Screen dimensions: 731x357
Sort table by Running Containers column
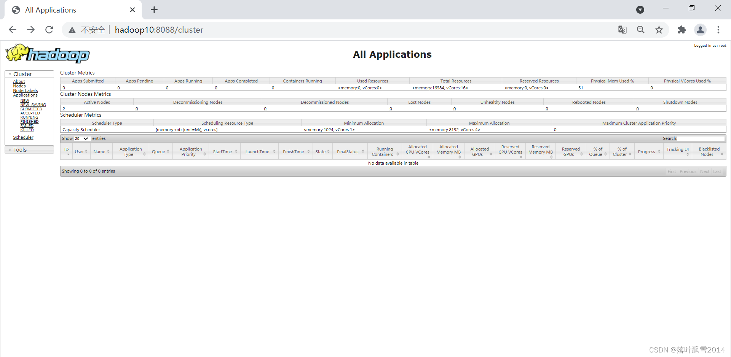385,151
